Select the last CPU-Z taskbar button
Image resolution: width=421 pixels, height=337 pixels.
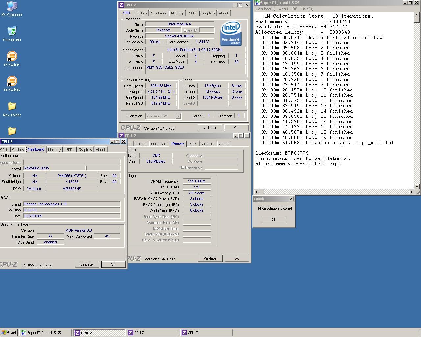coord(207,333)
